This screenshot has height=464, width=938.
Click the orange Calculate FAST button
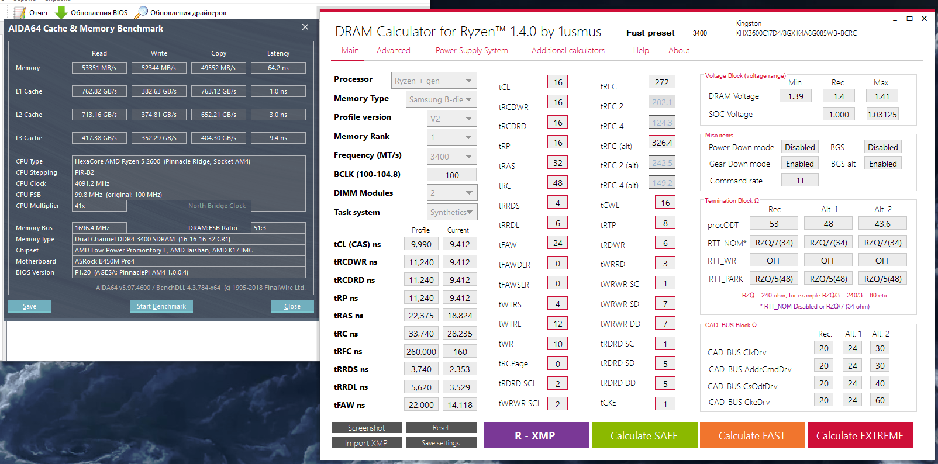pyautogui.click(x=752, y=435)
